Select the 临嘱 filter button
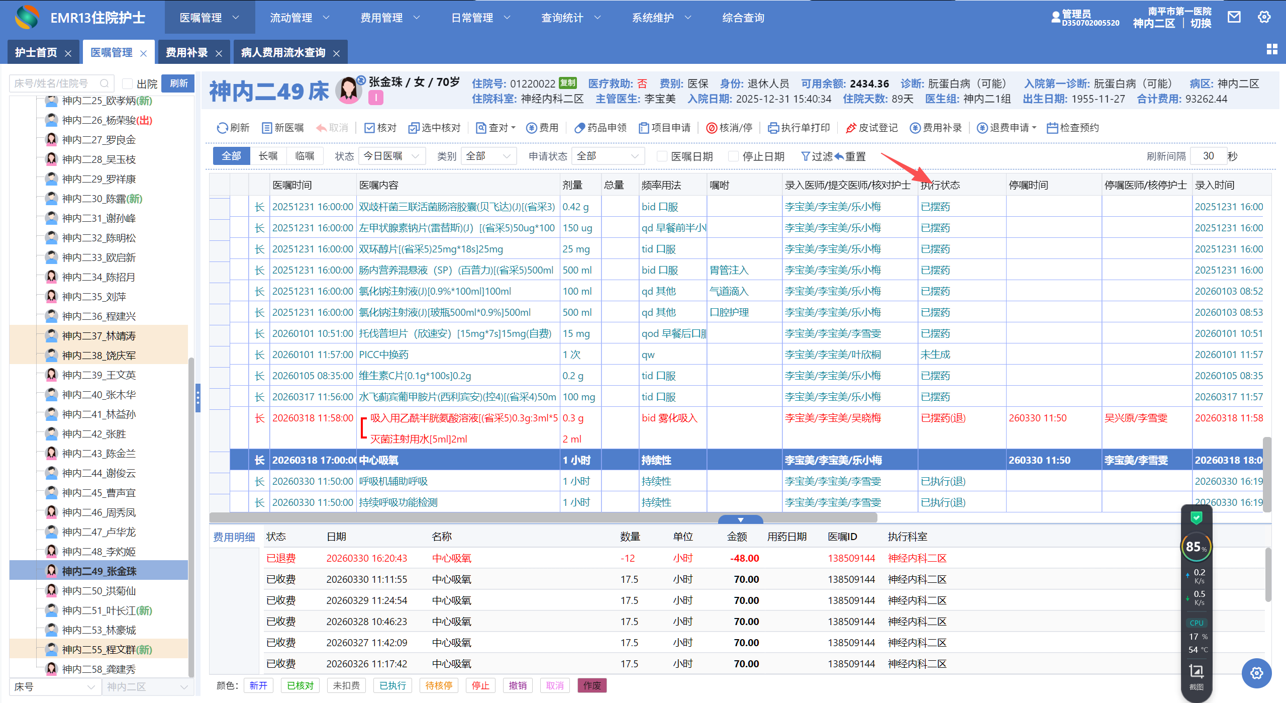The width and height of the screenshot is (1286, 703). [305, 156]
